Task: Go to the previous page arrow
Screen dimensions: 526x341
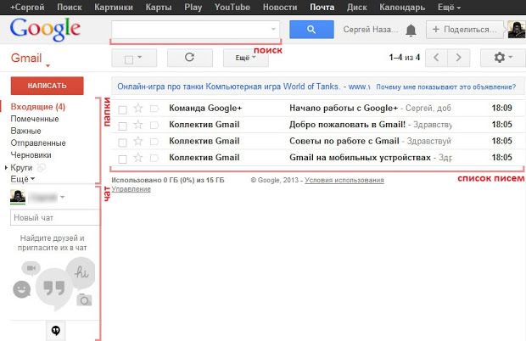Action: point(436,59)
